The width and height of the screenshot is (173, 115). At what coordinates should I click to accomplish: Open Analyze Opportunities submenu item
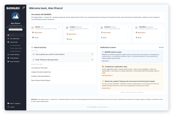coord(16,48)
